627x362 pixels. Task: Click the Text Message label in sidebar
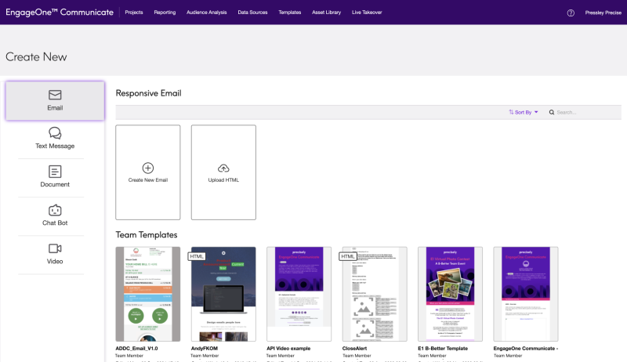[55, 146]
